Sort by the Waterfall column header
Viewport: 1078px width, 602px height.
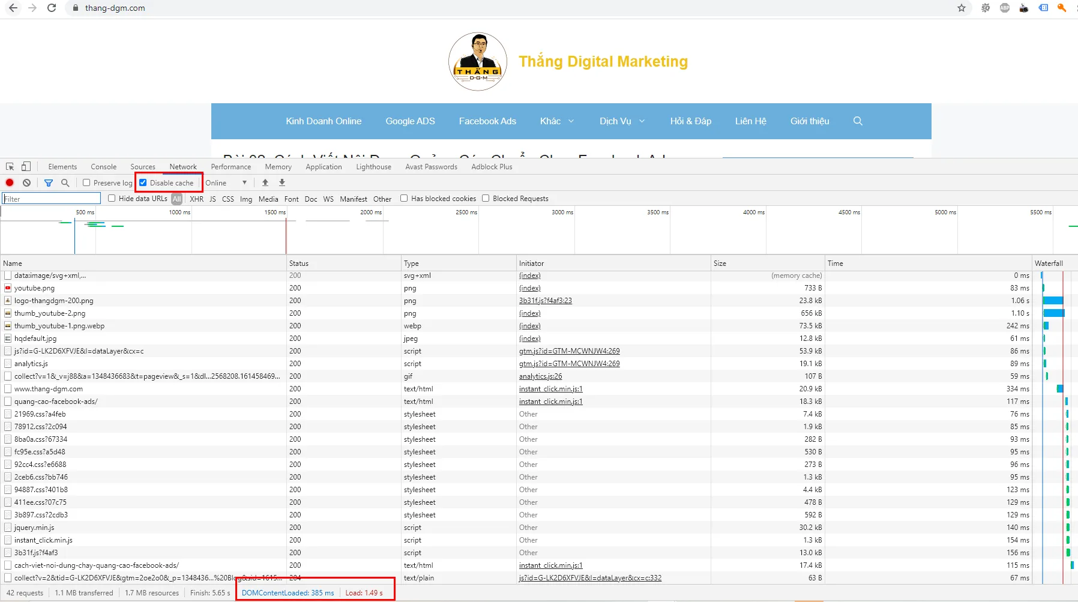click(x=1055, y=263)
